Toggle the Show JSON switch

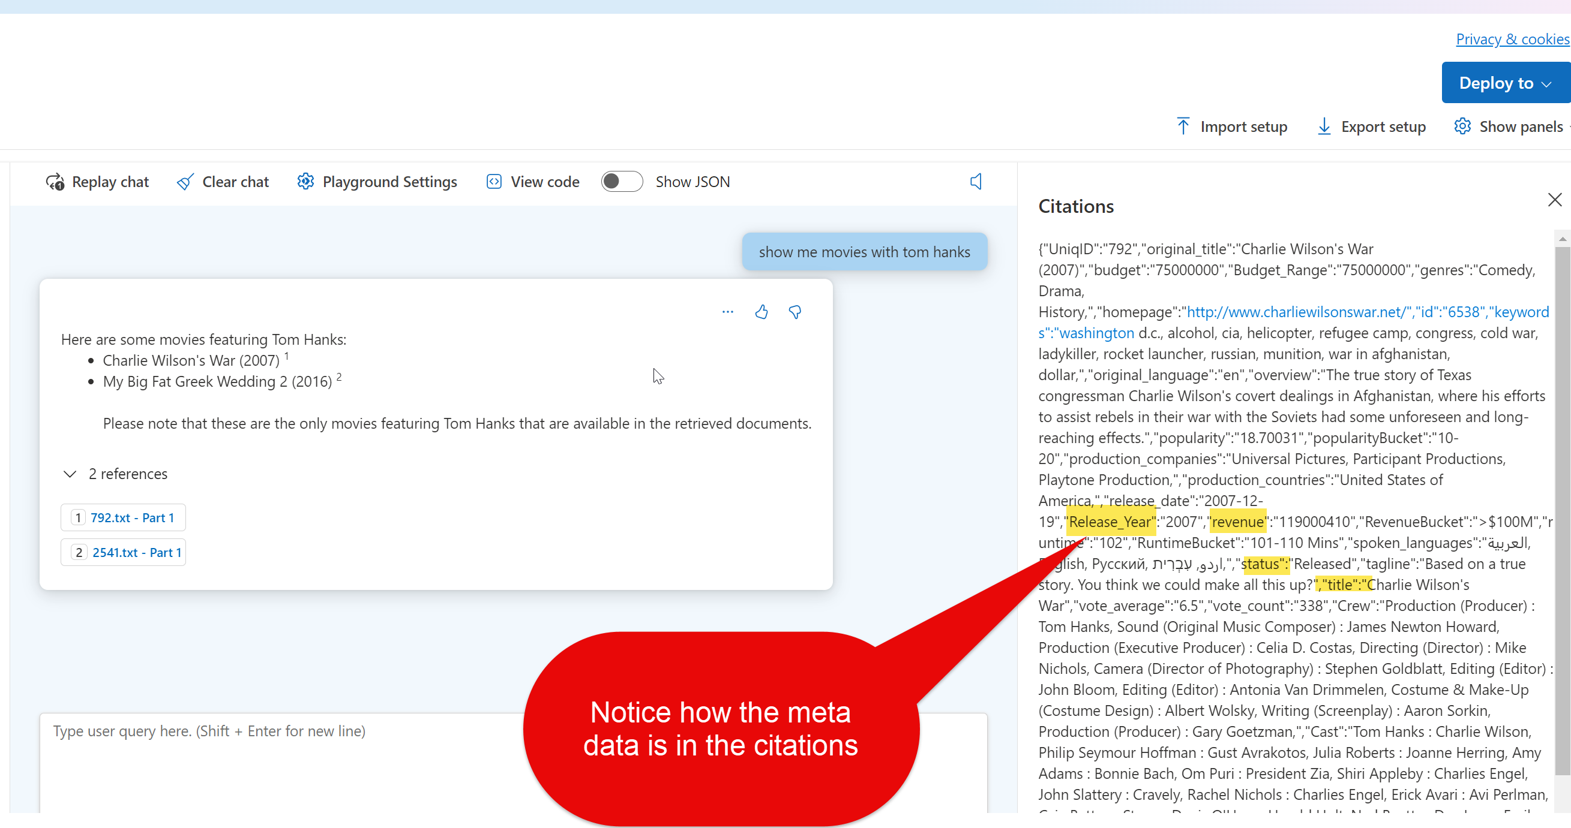(x=622, y=182)
